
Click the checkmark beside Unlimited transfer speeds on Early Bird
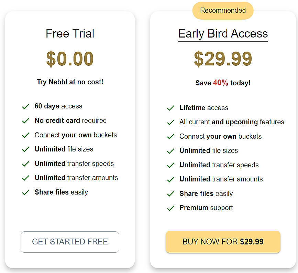click(x=171, y=165)
